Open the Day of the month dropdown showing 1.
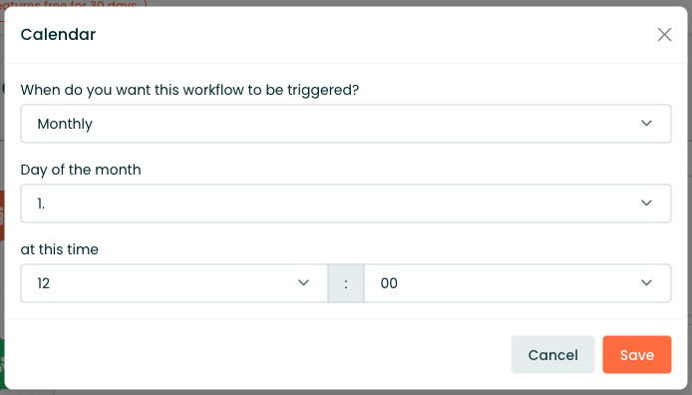Image resolution: width=692 pixels, height=395 pixels. tap(346, 203)
